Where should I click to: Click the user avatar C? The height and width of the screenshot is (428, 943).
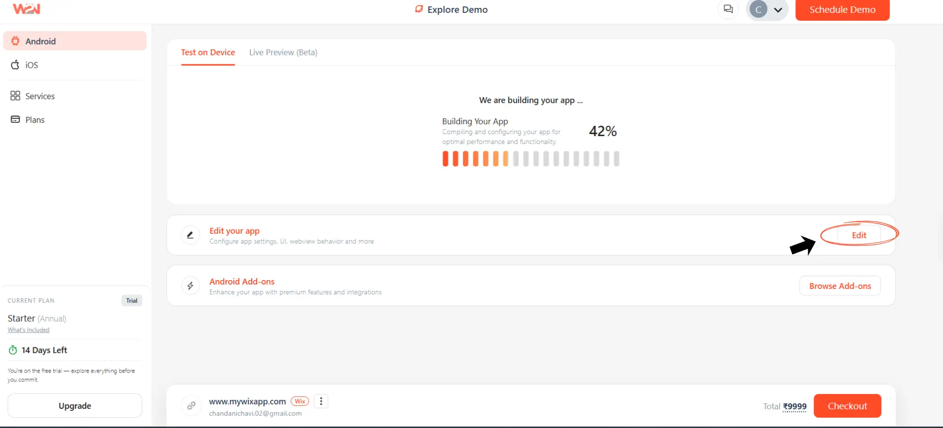759,9
